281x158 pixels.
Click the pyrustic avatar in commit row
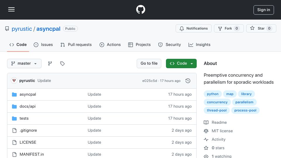click(14, 81)
